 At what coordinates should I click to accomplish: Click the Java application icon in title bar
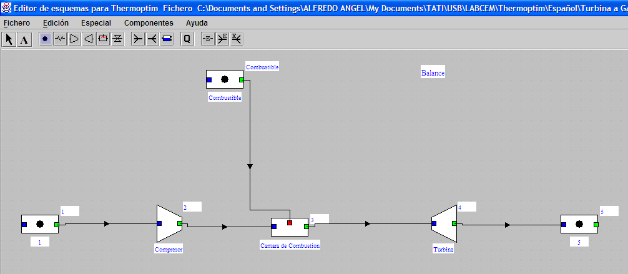7,7
